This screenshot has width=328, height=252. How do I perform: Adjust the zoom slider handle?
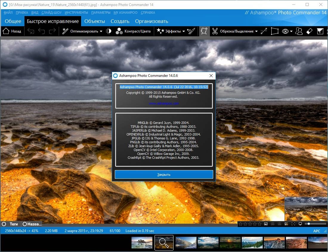point(309,224)
